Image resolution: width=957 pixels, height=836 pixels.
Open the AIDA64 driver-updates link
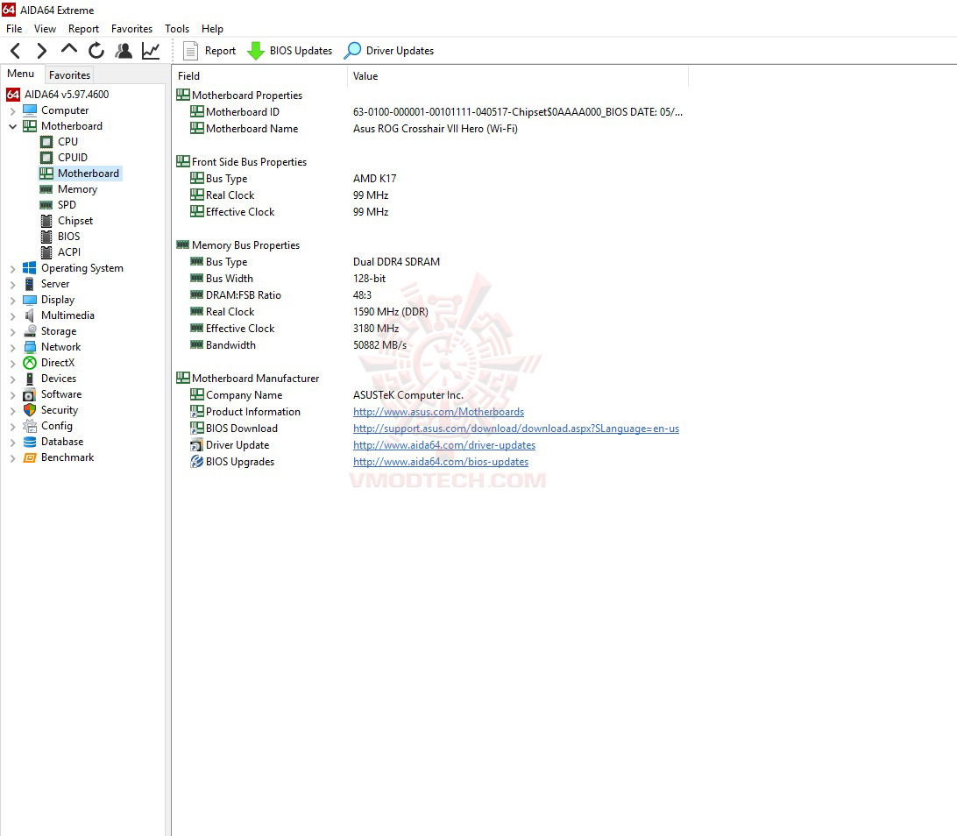443,445
